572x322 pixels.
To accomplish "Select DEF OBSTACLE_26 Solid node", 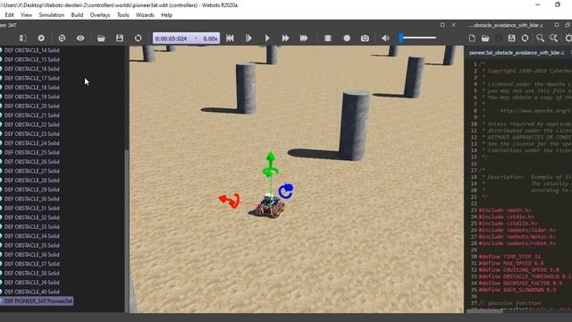I will (x=32, y=162).
